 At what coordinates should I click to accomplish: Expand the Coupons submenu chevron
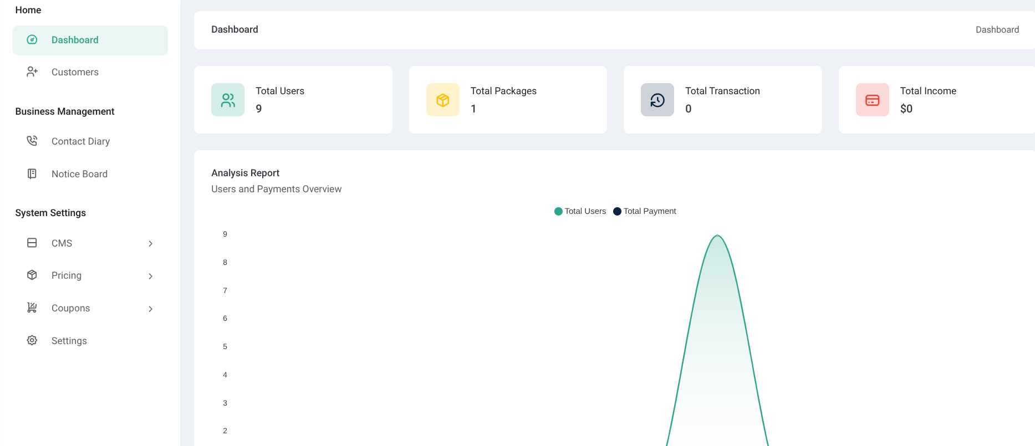point(150,309)
